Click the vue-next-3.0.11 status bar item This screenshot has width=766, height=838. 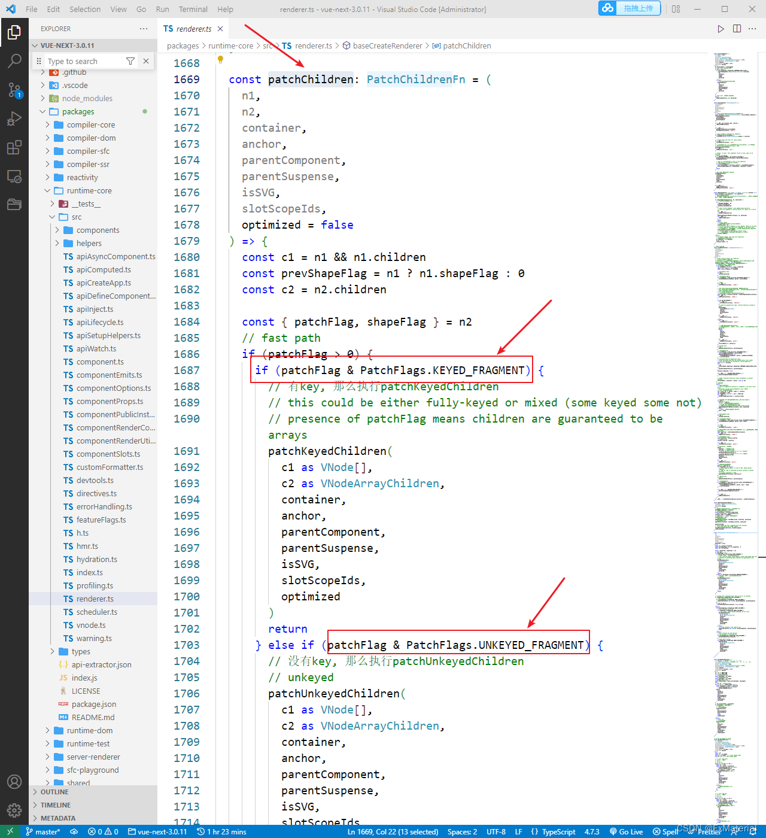click(157, 831)
